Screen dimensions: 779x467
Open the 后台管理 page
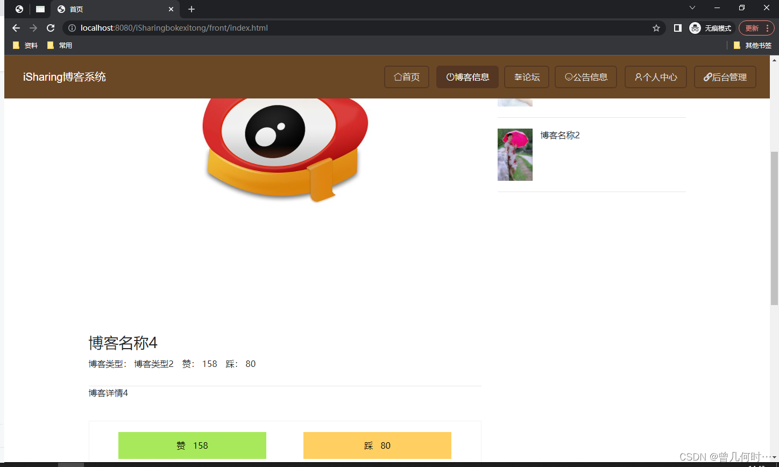tap(725, 77)
